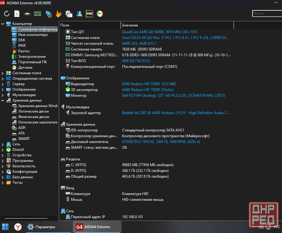
Task: Open the gear settings icon in toolbar
Action: coord(69,14)
